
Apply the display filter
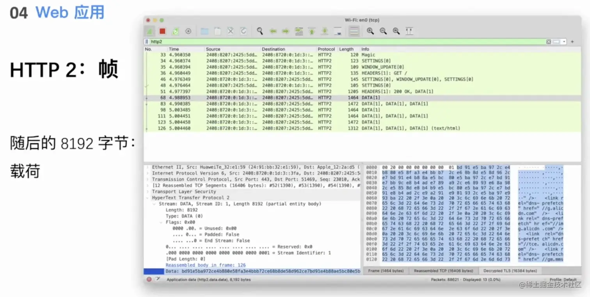(556, 42)
